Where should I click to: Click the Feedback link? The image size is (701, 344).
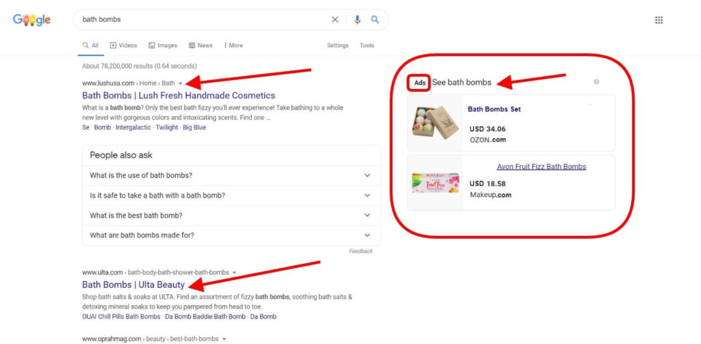pos(361,251)
